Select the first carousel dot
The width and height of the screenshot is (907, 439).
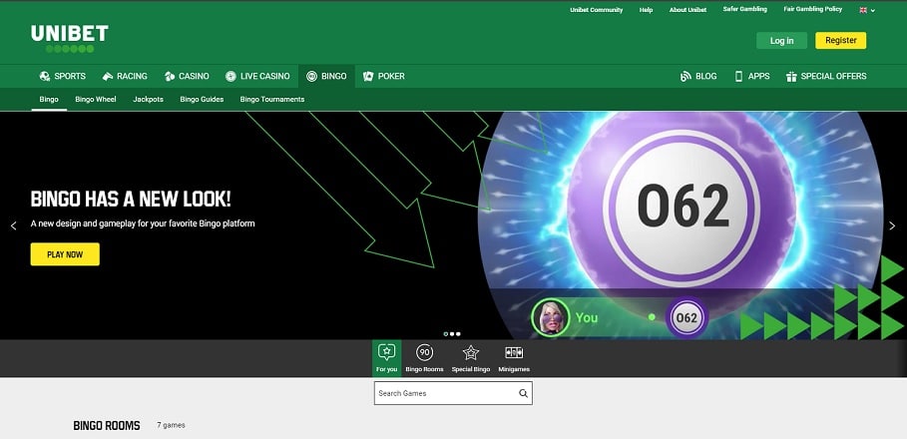(x=445, y=333)
